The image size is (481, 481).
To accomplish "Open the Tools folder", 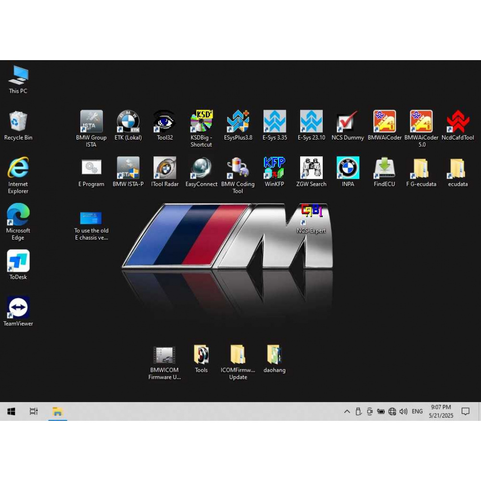I will coord(201,359).
